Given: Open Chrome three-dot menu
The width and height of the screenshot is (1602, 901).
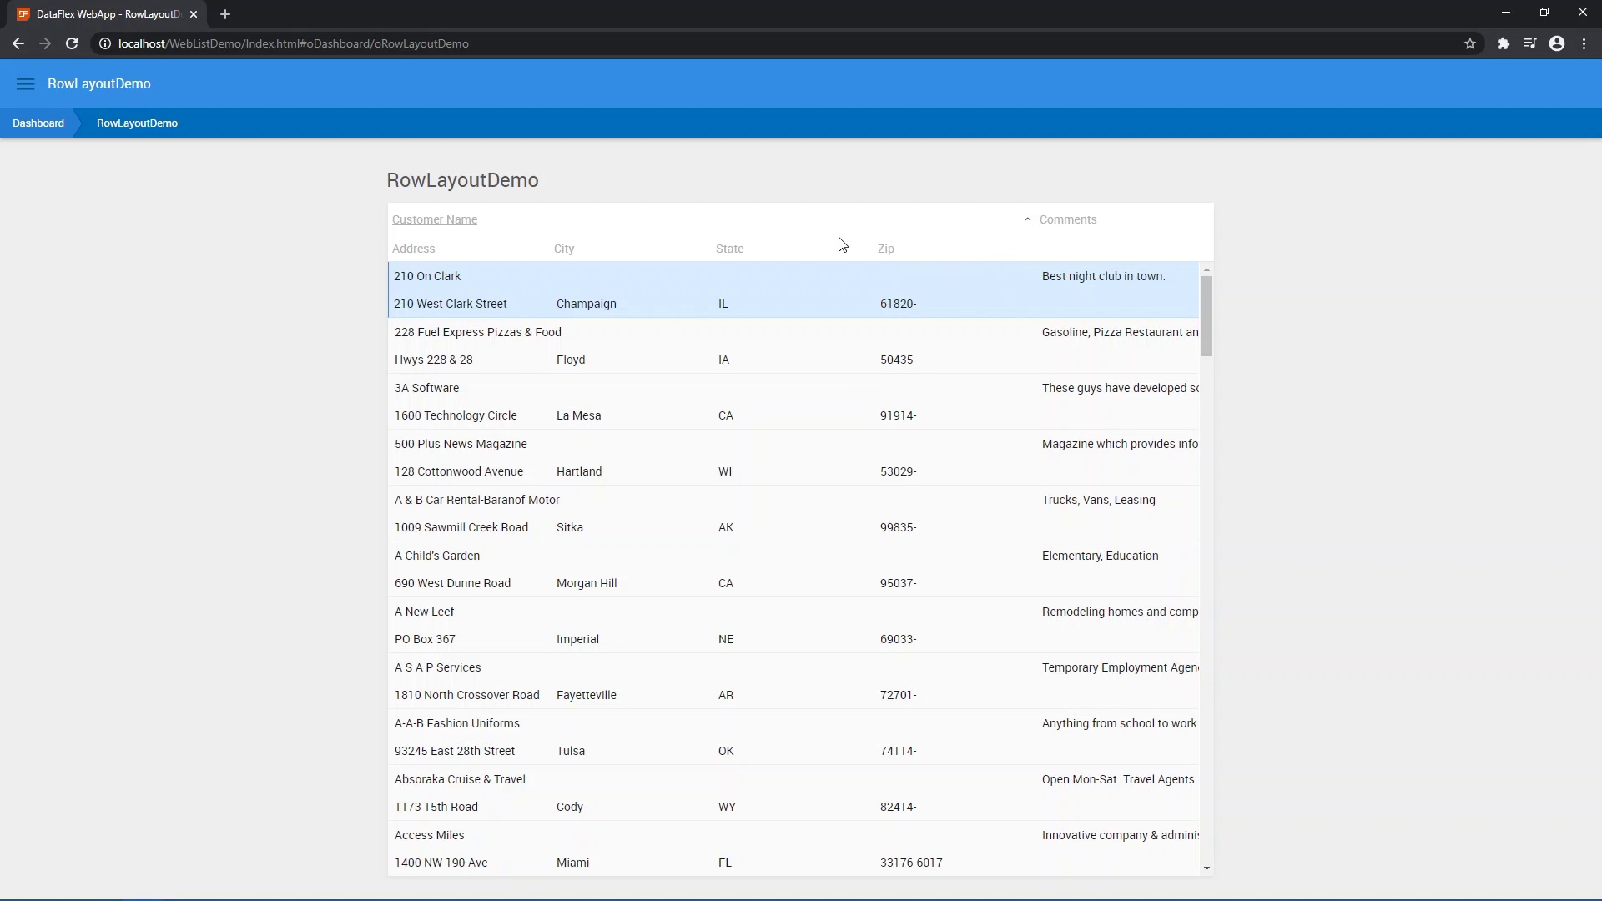Looking at the screenshot, I should click(x=1584, y=43).
